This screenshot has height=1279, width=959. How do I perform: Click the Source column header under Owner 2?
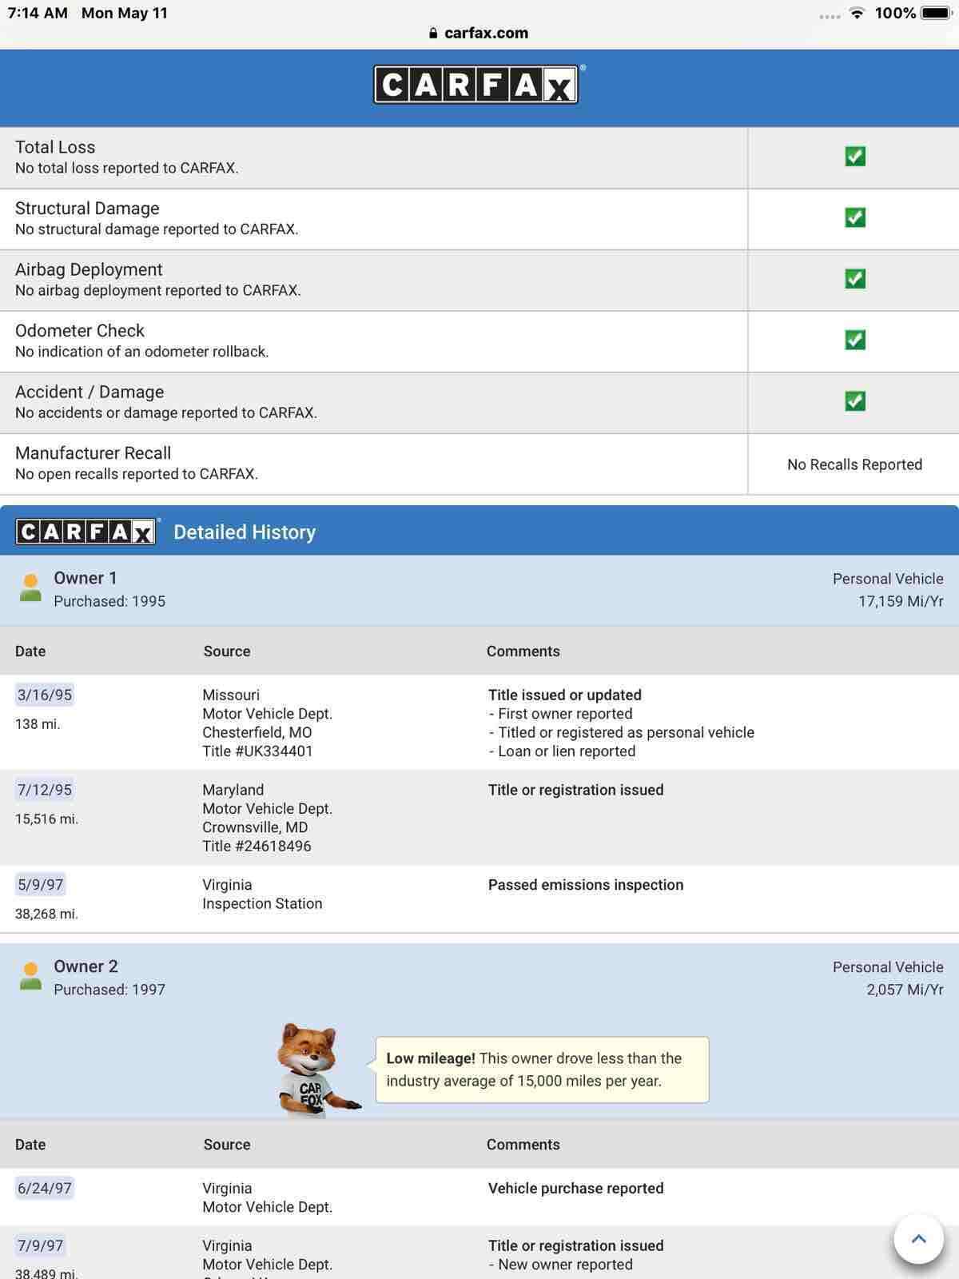[x=227, y=1145]
